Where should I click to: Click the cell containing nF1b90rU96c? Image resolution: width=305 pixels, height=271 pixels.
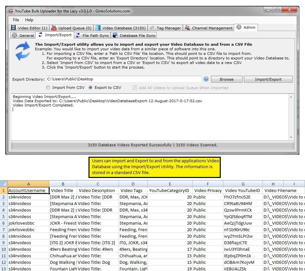pyautogui.click(x=243, y=230)
